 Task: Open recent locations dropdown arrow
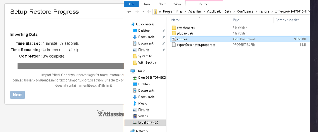[143, 11]
